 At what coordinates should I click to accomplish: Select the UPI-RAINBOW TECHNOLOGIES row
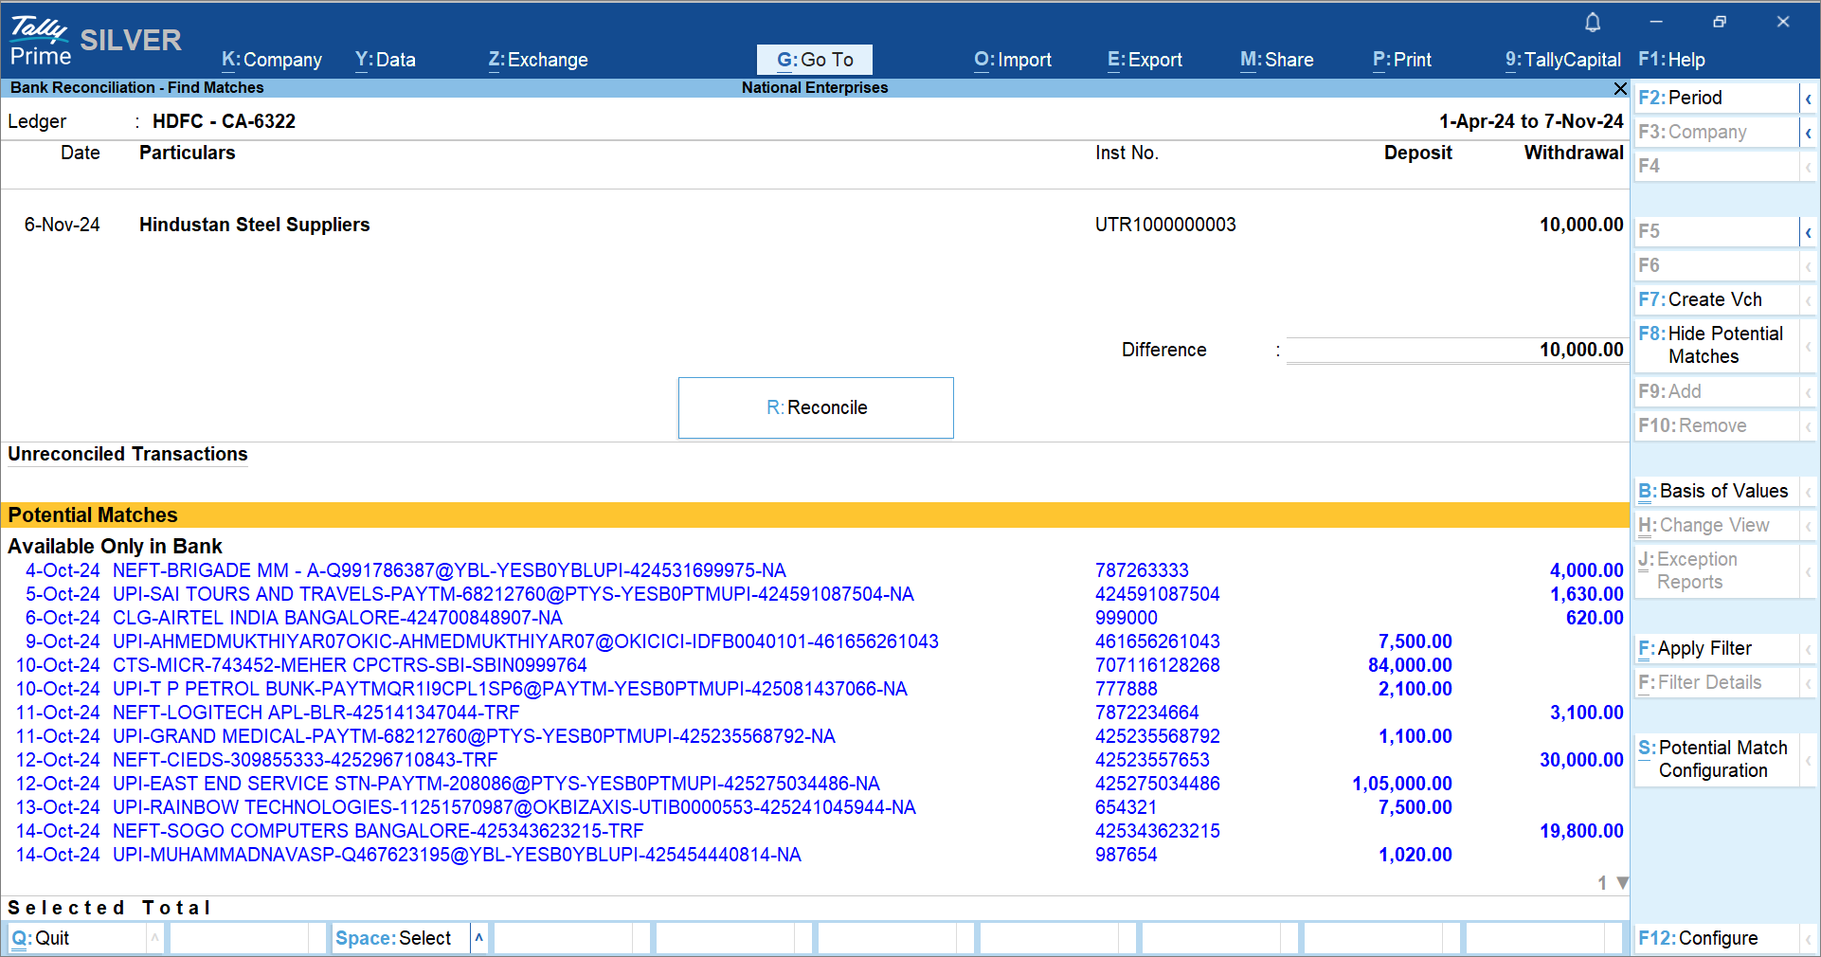point(815,807)
